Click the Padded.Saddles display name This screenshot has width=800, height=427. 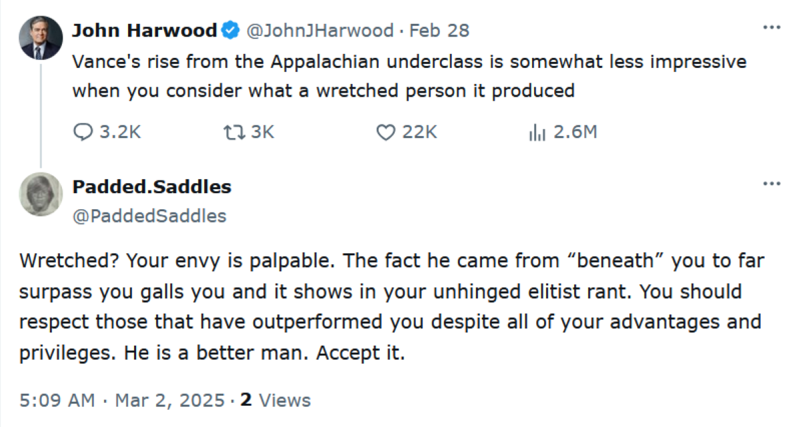152,187
